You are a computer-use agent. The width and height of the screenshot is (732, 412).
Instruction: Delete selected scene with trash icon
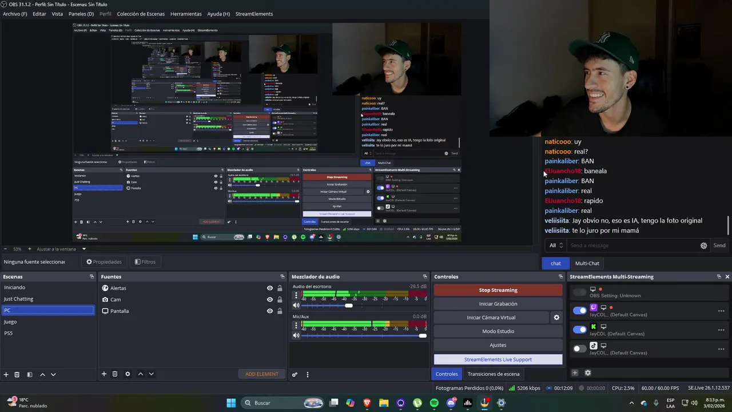(x=17, y=374)
